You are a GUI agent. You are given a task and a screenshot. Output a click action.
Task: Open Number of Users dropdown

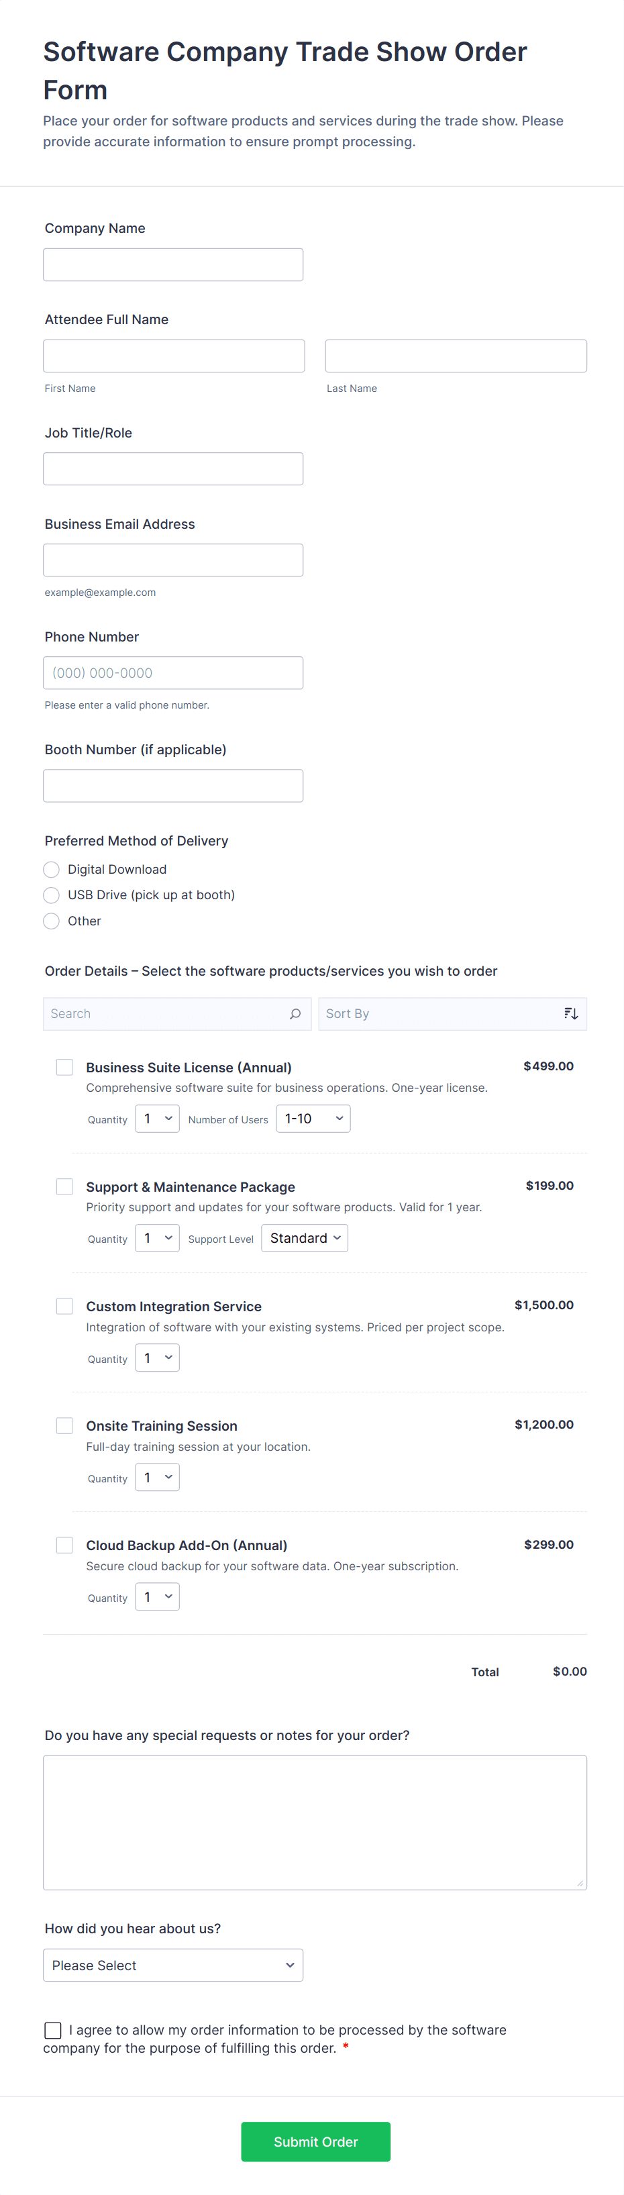click(x=313, y=1119)
